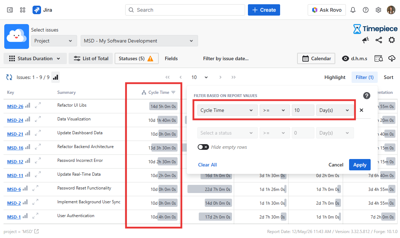Open Filter by issue date
This screenshot has height=238, width=400.
pos(226,58)
